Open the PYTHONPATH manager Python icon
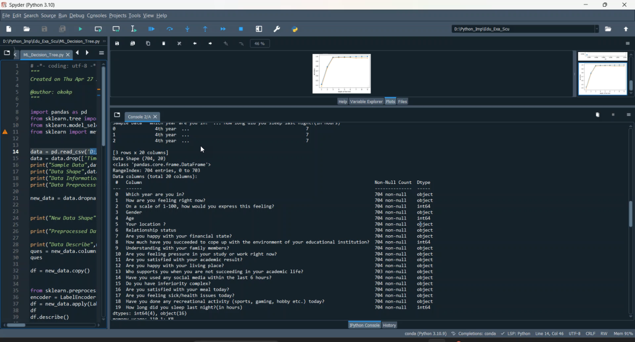 pos(295,29)
